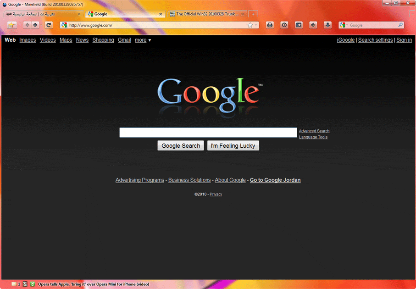Click the Sign in link
The width and height of the screenshot is (416, 289).
click(404, 40)
